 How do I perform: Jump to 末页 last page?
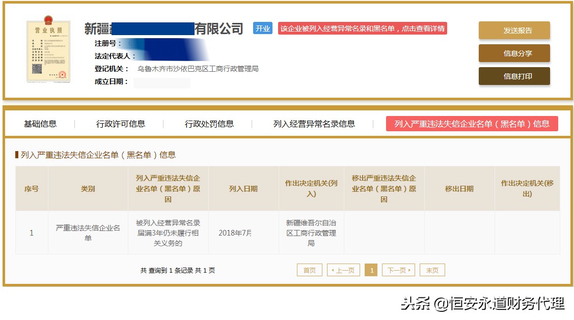point(432,270)
